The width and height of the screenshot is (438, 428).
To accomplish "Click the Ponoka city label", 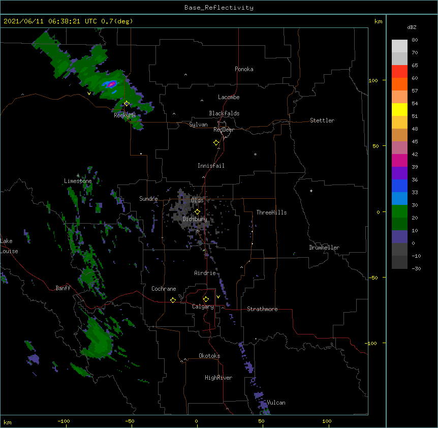I will [x=244, y=69].
